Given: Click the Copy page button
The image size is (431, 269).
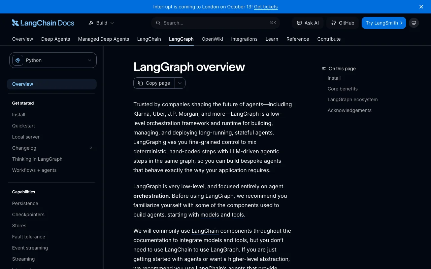Looking at the screenshot, I should pos(154,83).
